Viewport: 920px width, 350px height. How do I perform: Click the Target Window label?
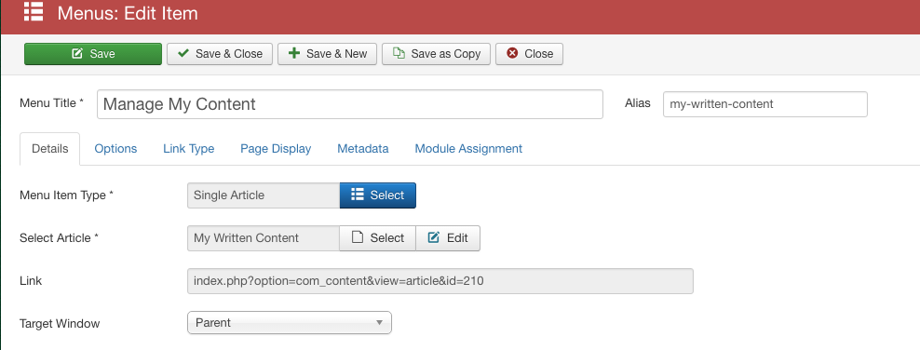[60, 324]
